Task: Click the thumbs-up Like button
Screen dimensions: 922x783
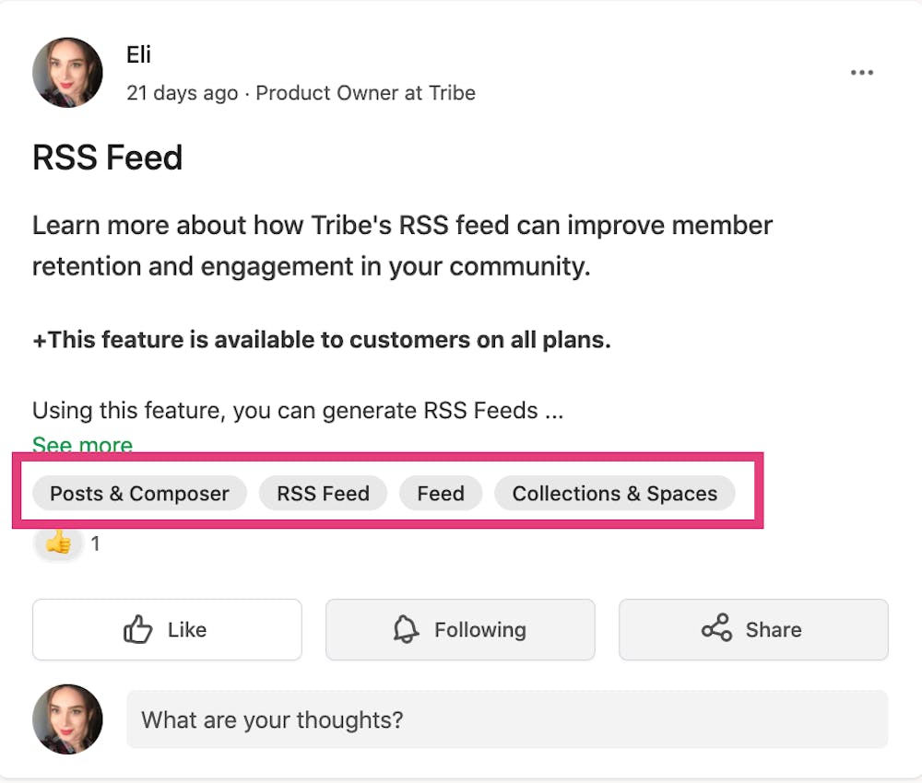Action: click(x=167, y=630)
